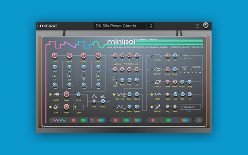Image resolution: width=248 pixels, height=155 pixels.
Task: Click the RGB dots in envelope randomizer group
Action: (x=137, y=121)
